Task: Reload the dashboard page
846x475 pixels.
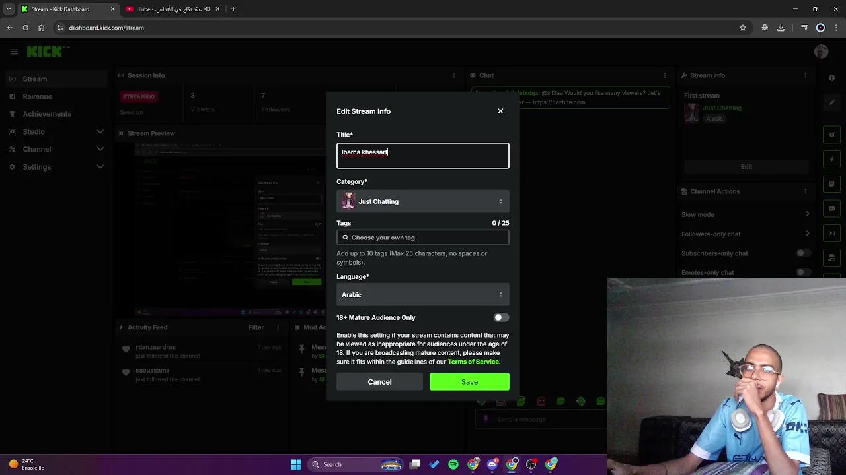Action: tap(25, 28)
